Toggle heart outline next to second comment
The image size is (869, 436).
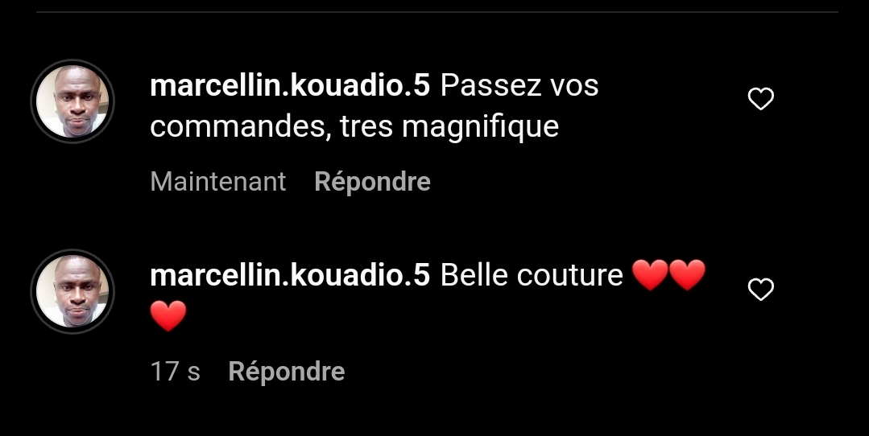(x=761, y=290)
